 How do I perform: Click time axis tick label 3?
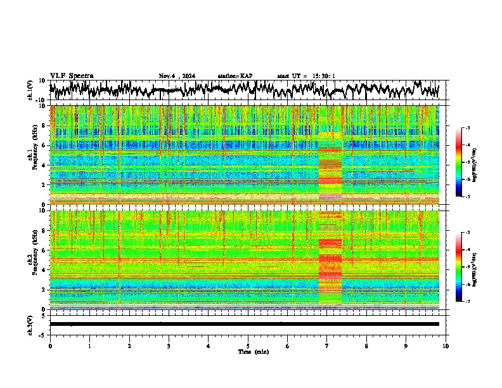[169, 346]
